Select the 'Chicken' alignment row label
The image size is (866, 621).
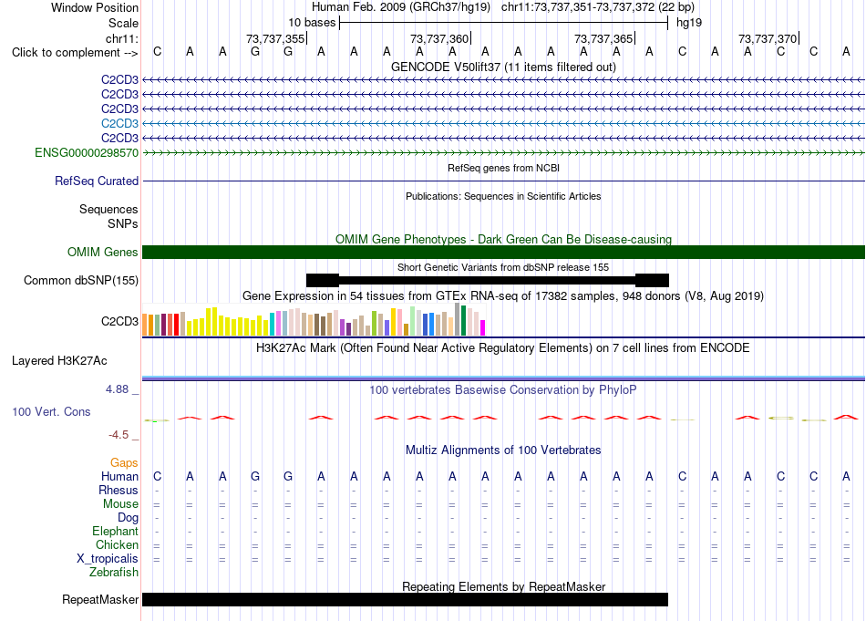pos(117,544)
